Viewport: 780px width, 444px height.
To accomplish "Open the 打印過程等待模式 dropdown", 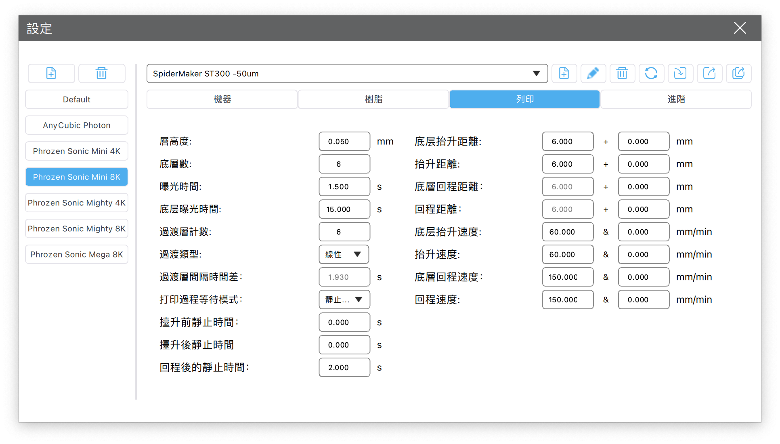I will (344, 299).
